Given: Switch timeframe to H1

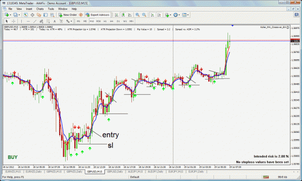Looking at the screenshot, I should (x=105, y=21).
